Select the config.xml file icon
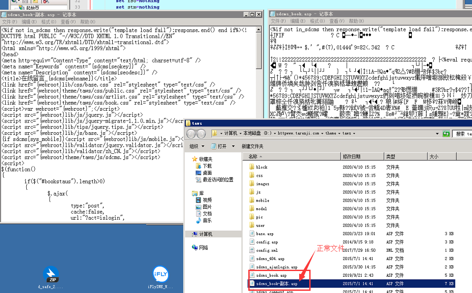Image resolution: width=472 pixels, height=293 pixels. (252, 250)
